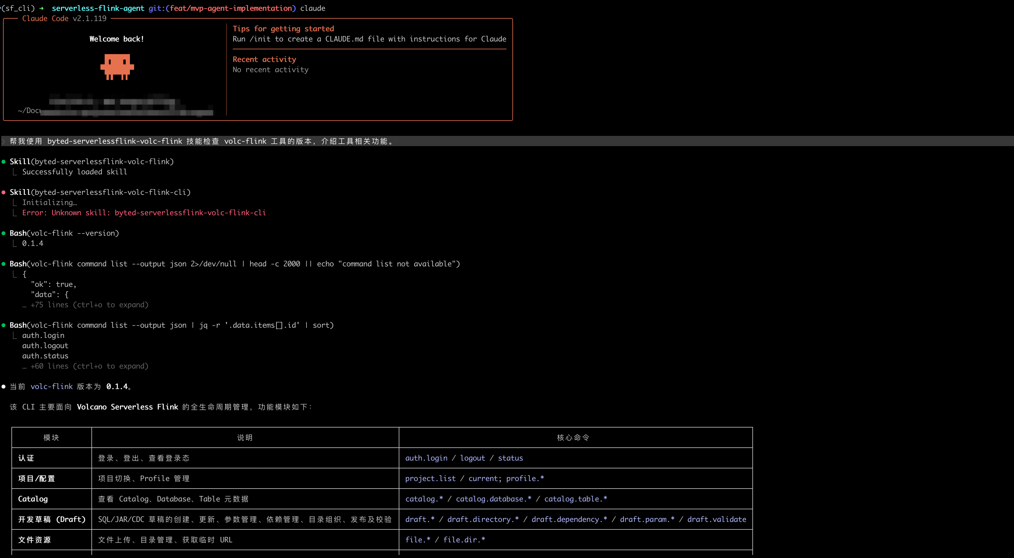Expand the collapsed +75 lines output

click(85, 305)
